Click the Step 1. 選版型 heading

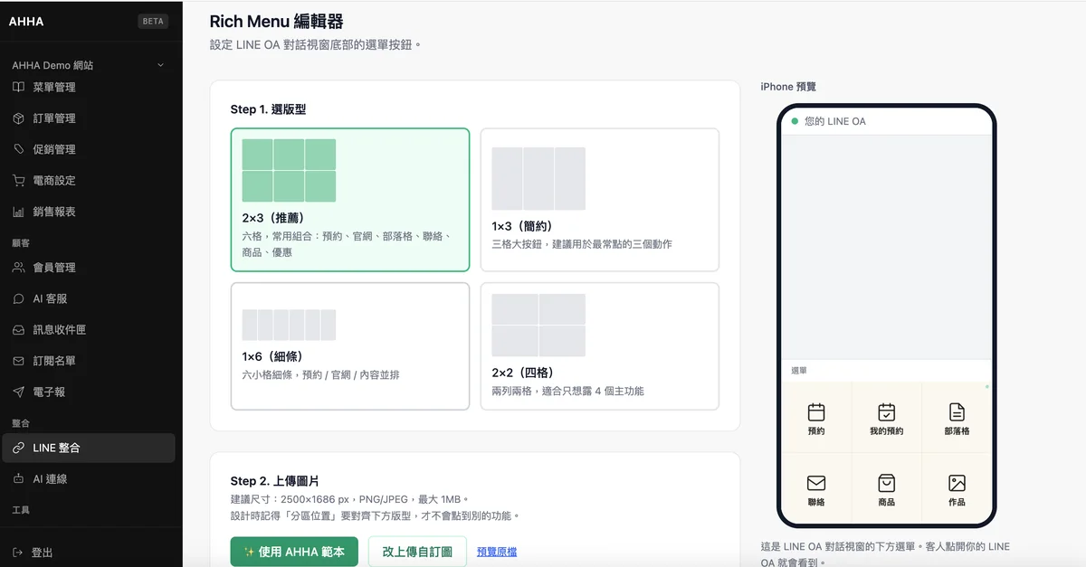(268, 109)
